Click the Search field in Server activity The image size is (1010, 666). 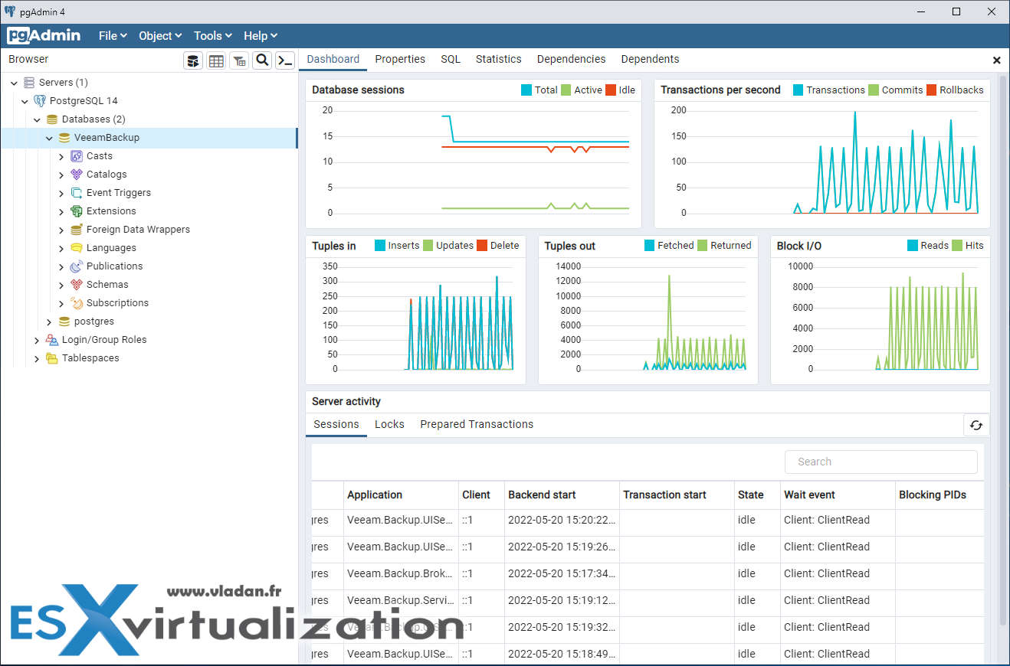coord(880,462)
